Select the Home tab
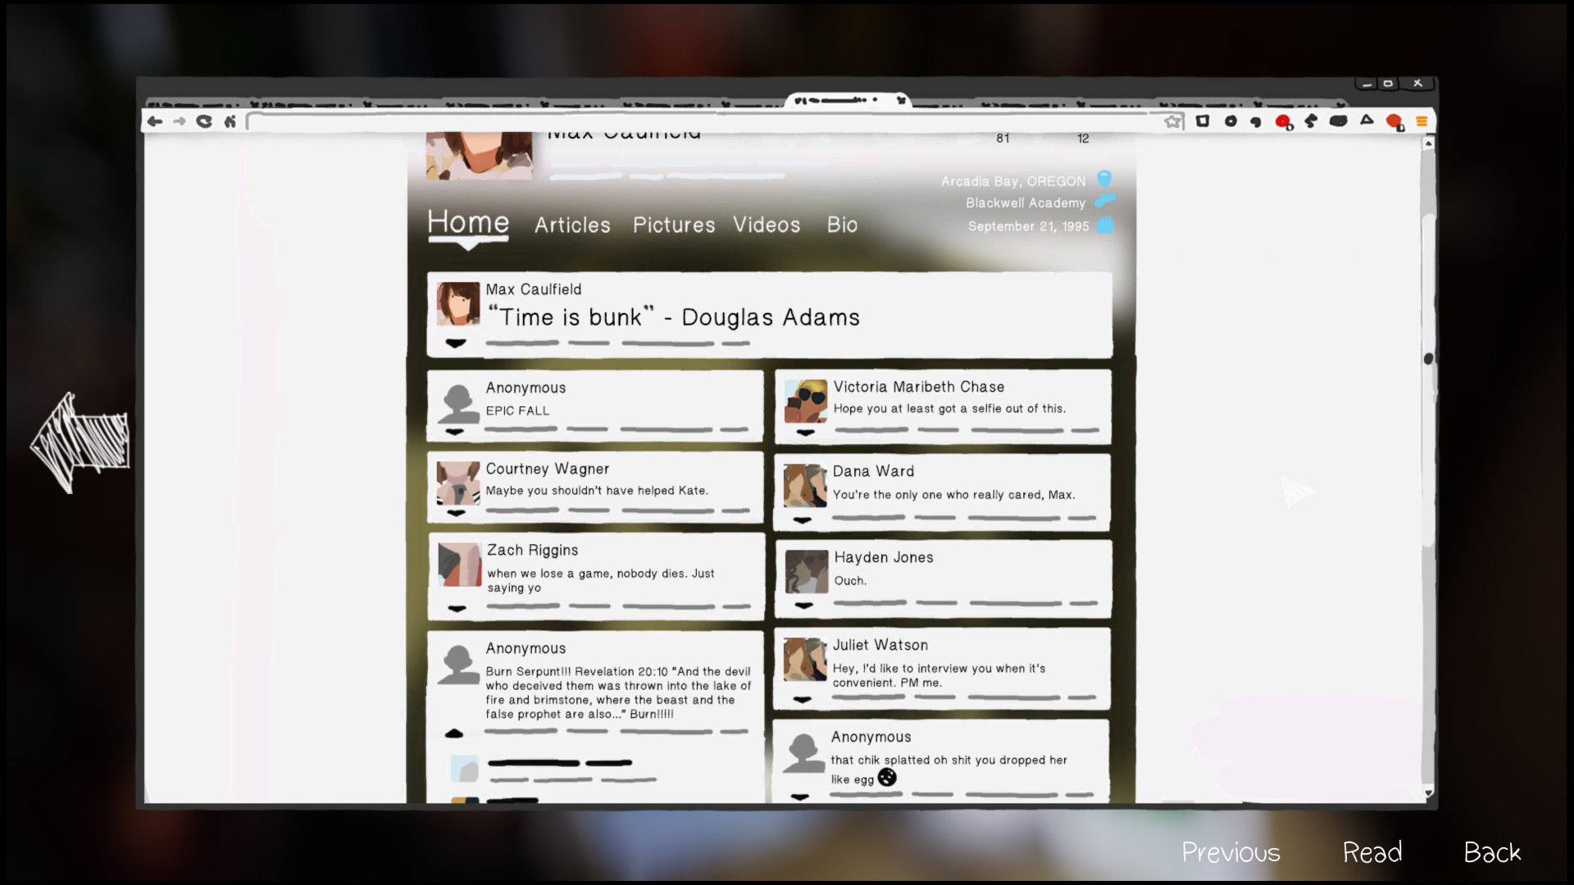The width and height of the screenshot is (1574, 885). click(468, 222)
